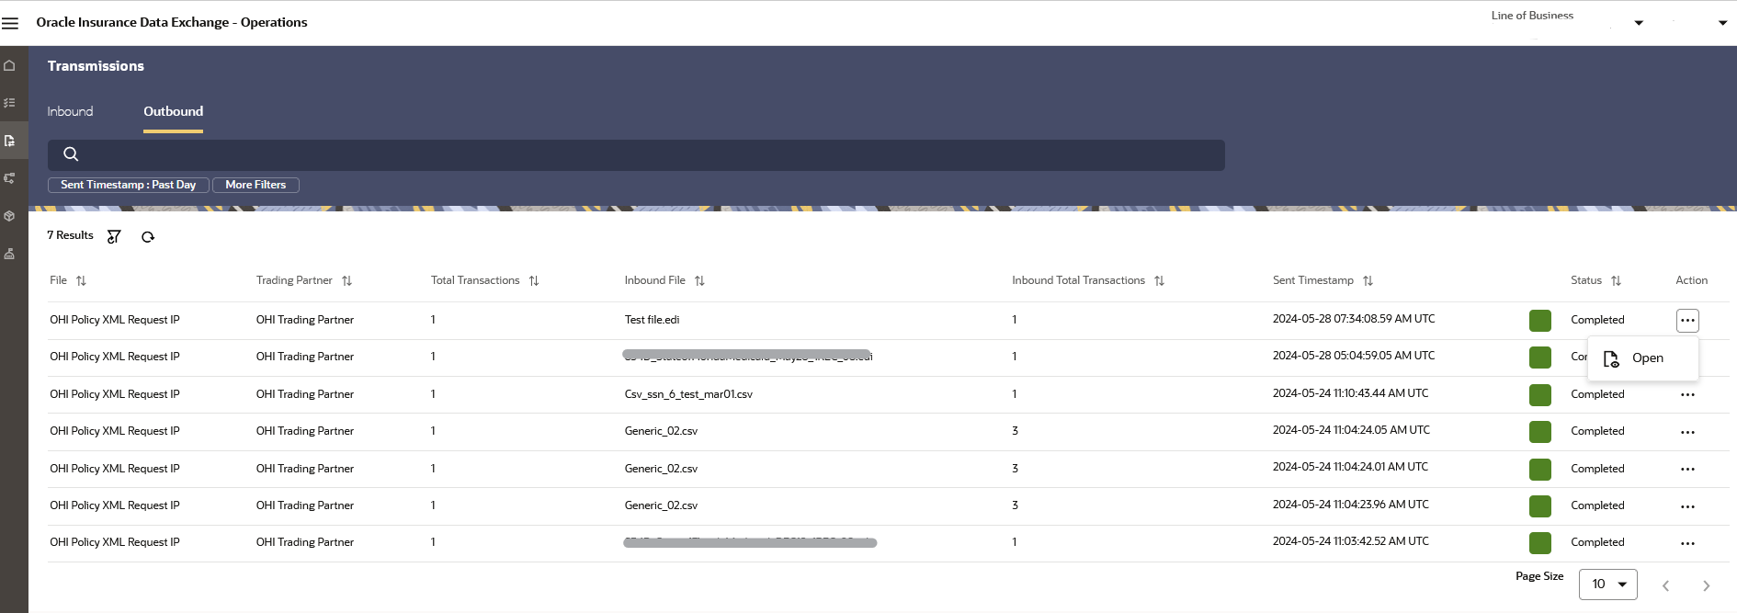
Task: Click into the transmissions search field
Action: 636,155
